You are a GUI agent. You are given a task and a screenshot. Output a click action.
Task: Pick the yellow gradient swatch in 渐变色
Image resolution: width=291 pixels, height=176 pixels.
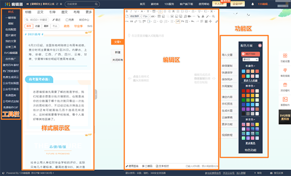(257, 124)
